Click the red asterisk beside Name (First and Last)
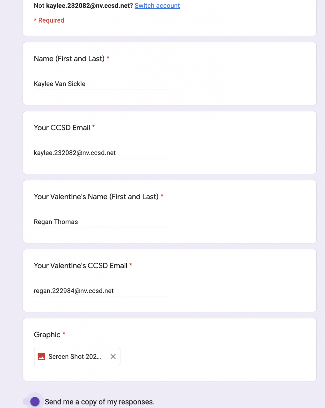This screenshot has height=408, width=325. click(108, 58)
